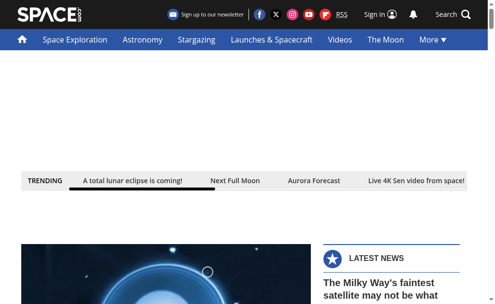
Task: Open the Facebook page icon
Action: 260,14
